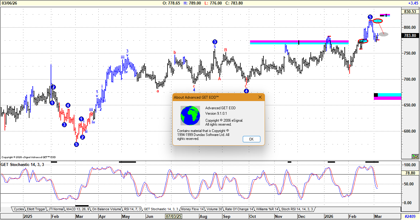Open the MACD 13, 26, 9 tab

(78, 209)
